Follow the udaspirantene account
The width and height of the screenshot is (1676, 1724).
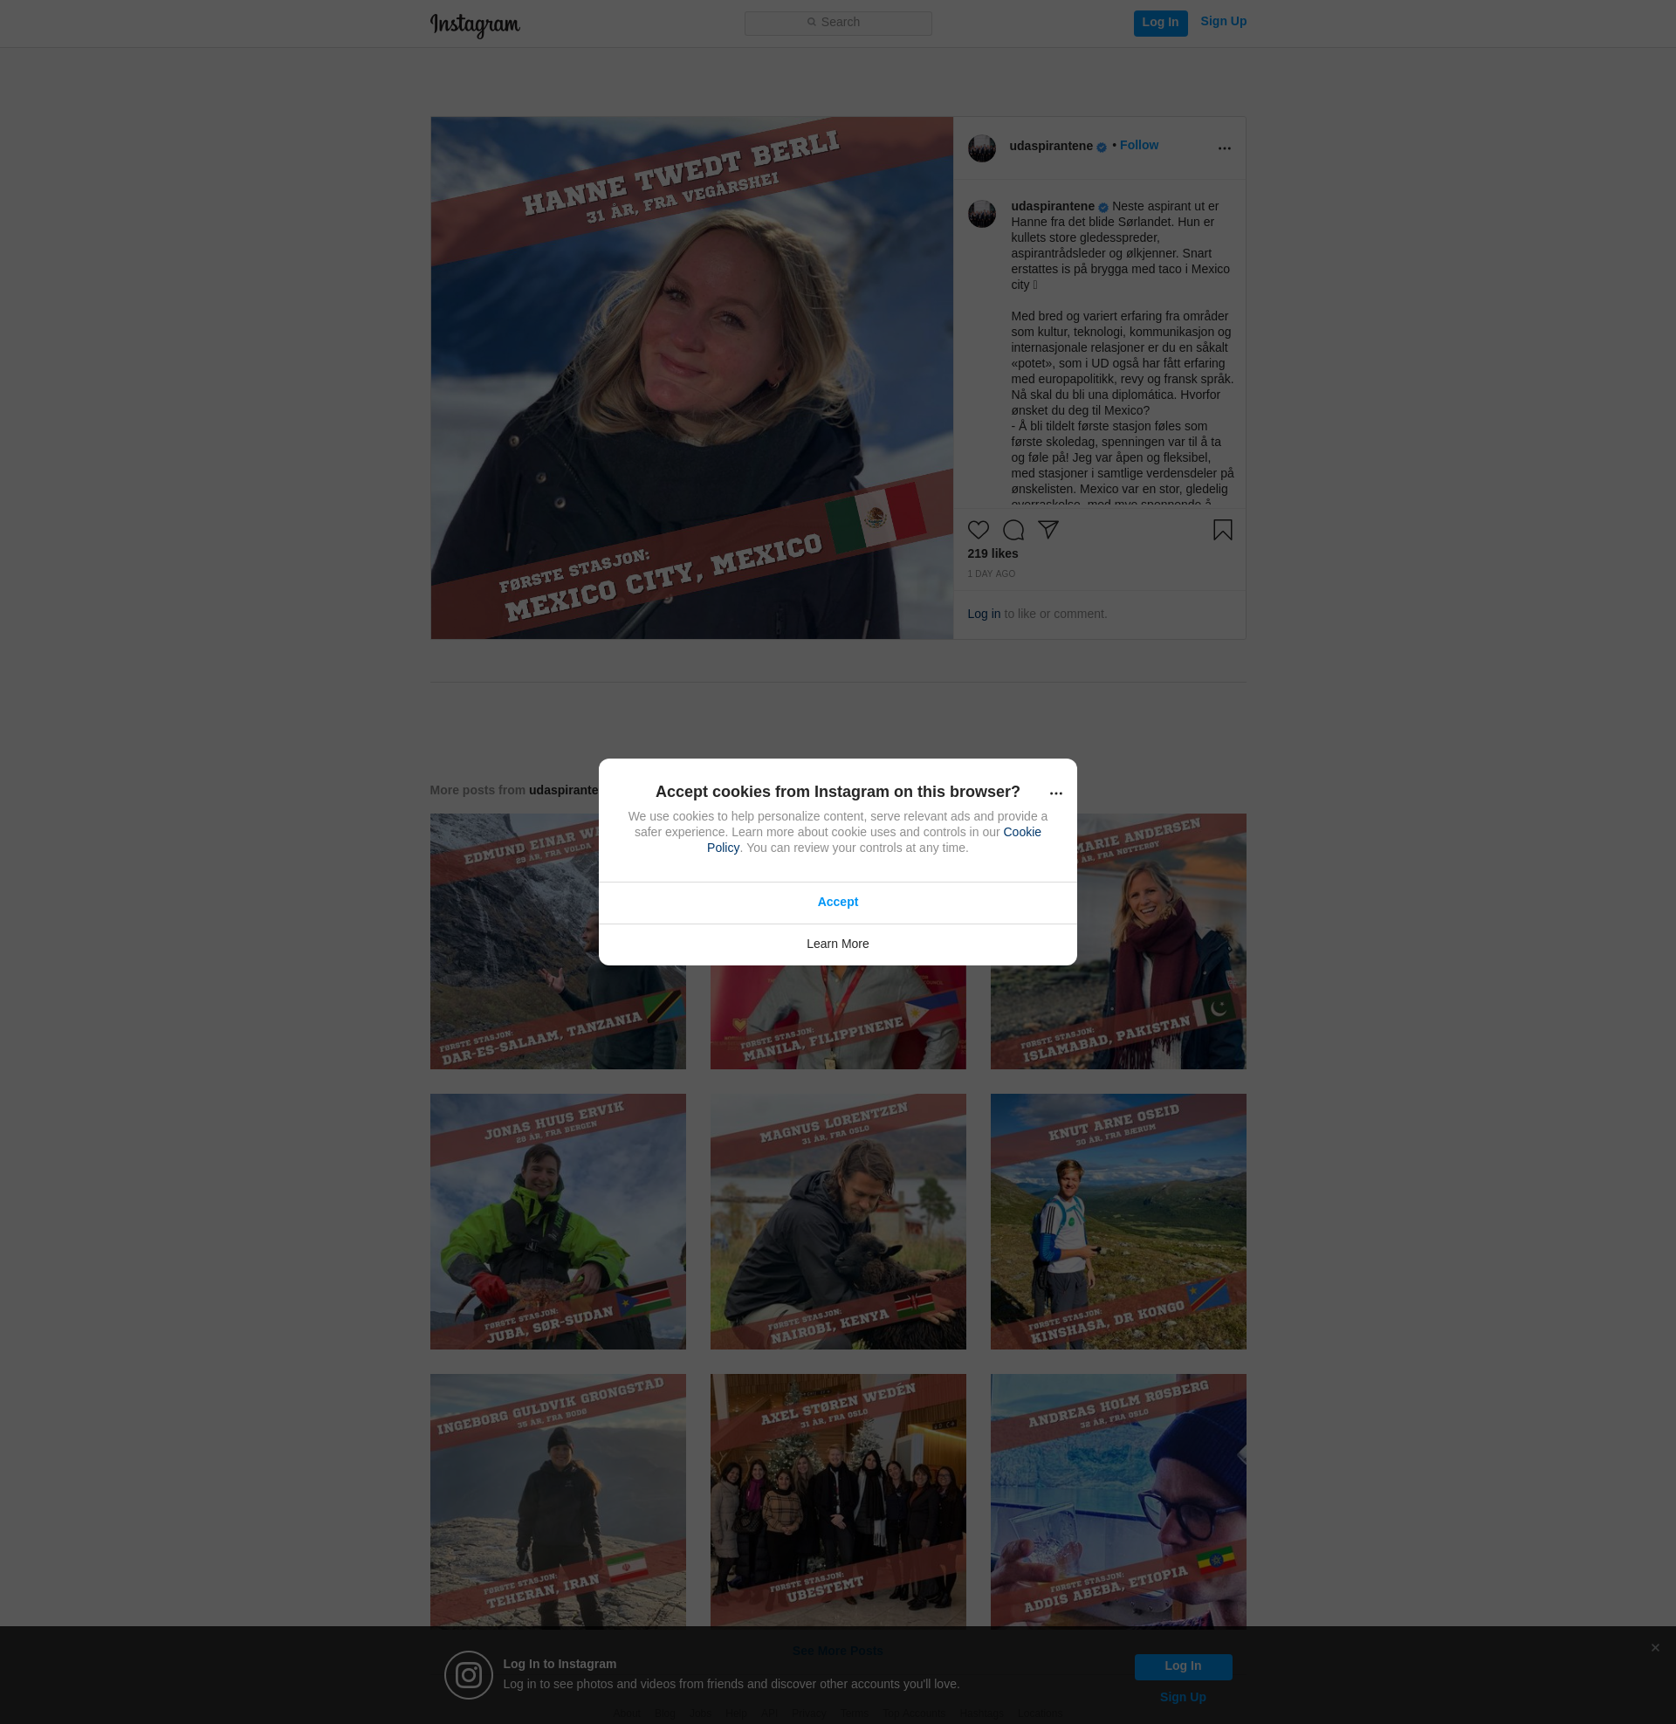[1138, 145]
